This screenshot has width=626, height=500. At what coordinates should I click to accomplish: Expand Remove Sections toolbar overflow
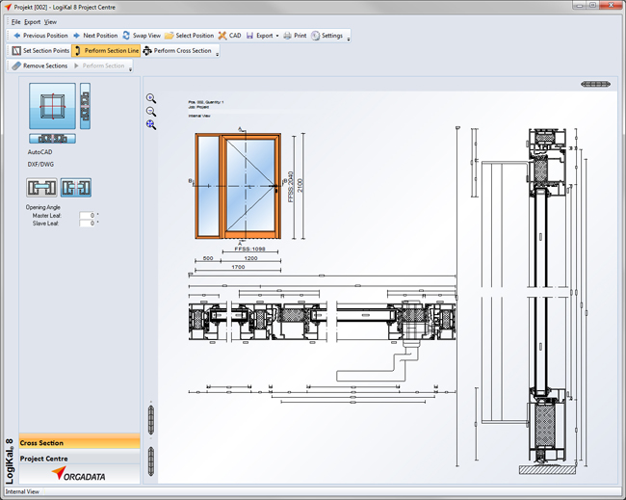click(x=130, y=69)
